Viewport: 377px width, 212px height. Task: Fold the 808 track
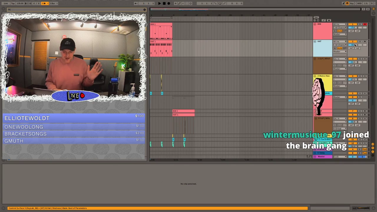(315, 24)
